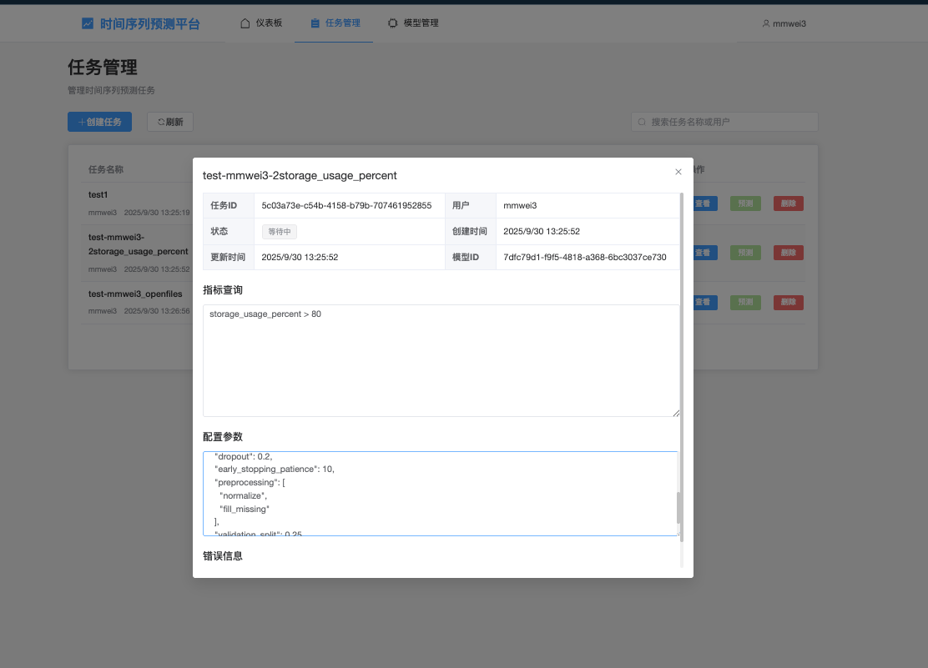Click the 指标查询 section heading

[x=223, y=290]
